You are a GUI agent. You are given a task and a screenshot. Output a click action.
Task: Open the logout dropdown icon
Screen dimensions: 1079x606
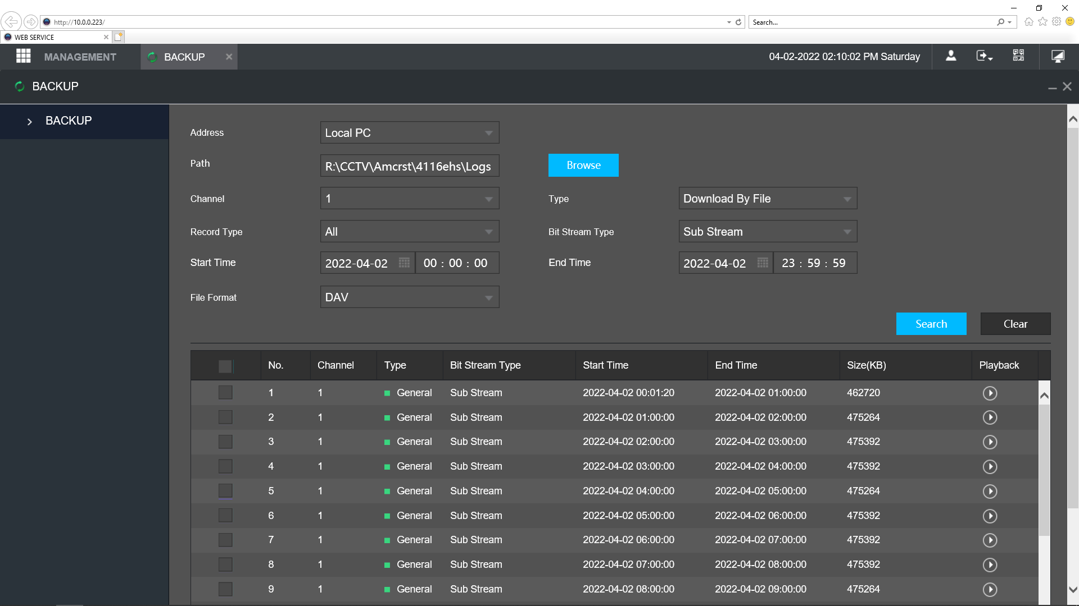[985, 56]
